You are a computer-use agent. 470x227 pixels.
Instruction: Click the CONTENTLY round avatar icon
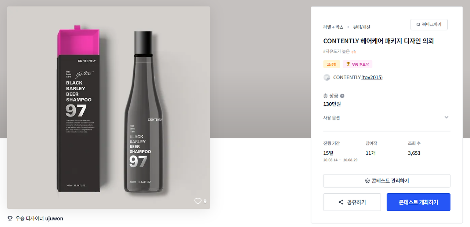tap(327, 77)
